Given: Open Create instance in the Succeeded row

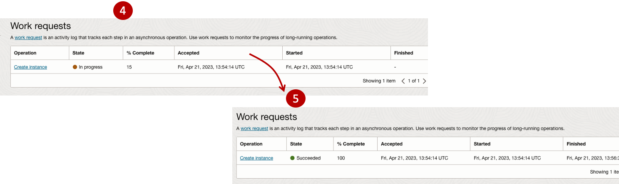Looking at the screenshot, I should pos(256,158).
